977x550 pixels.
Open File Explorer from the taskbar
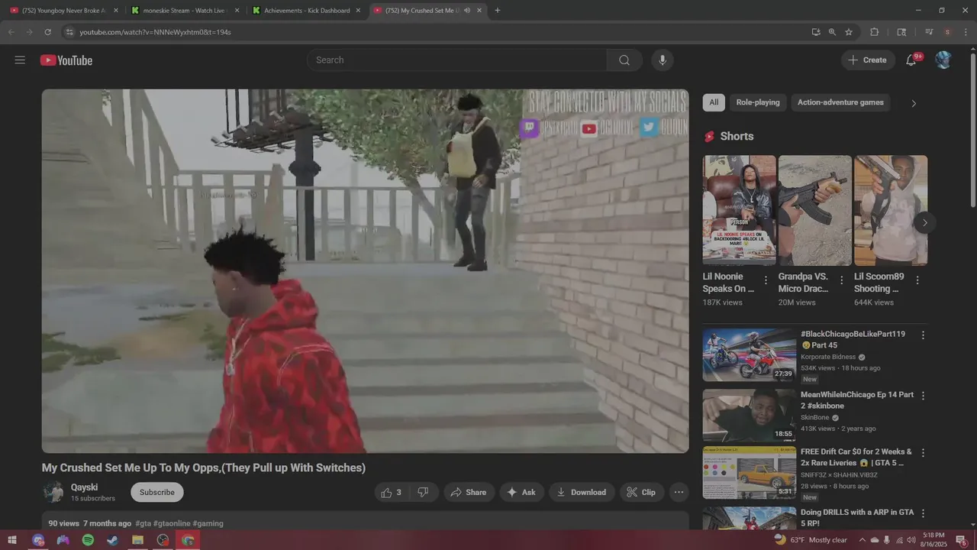click(137, 540)
